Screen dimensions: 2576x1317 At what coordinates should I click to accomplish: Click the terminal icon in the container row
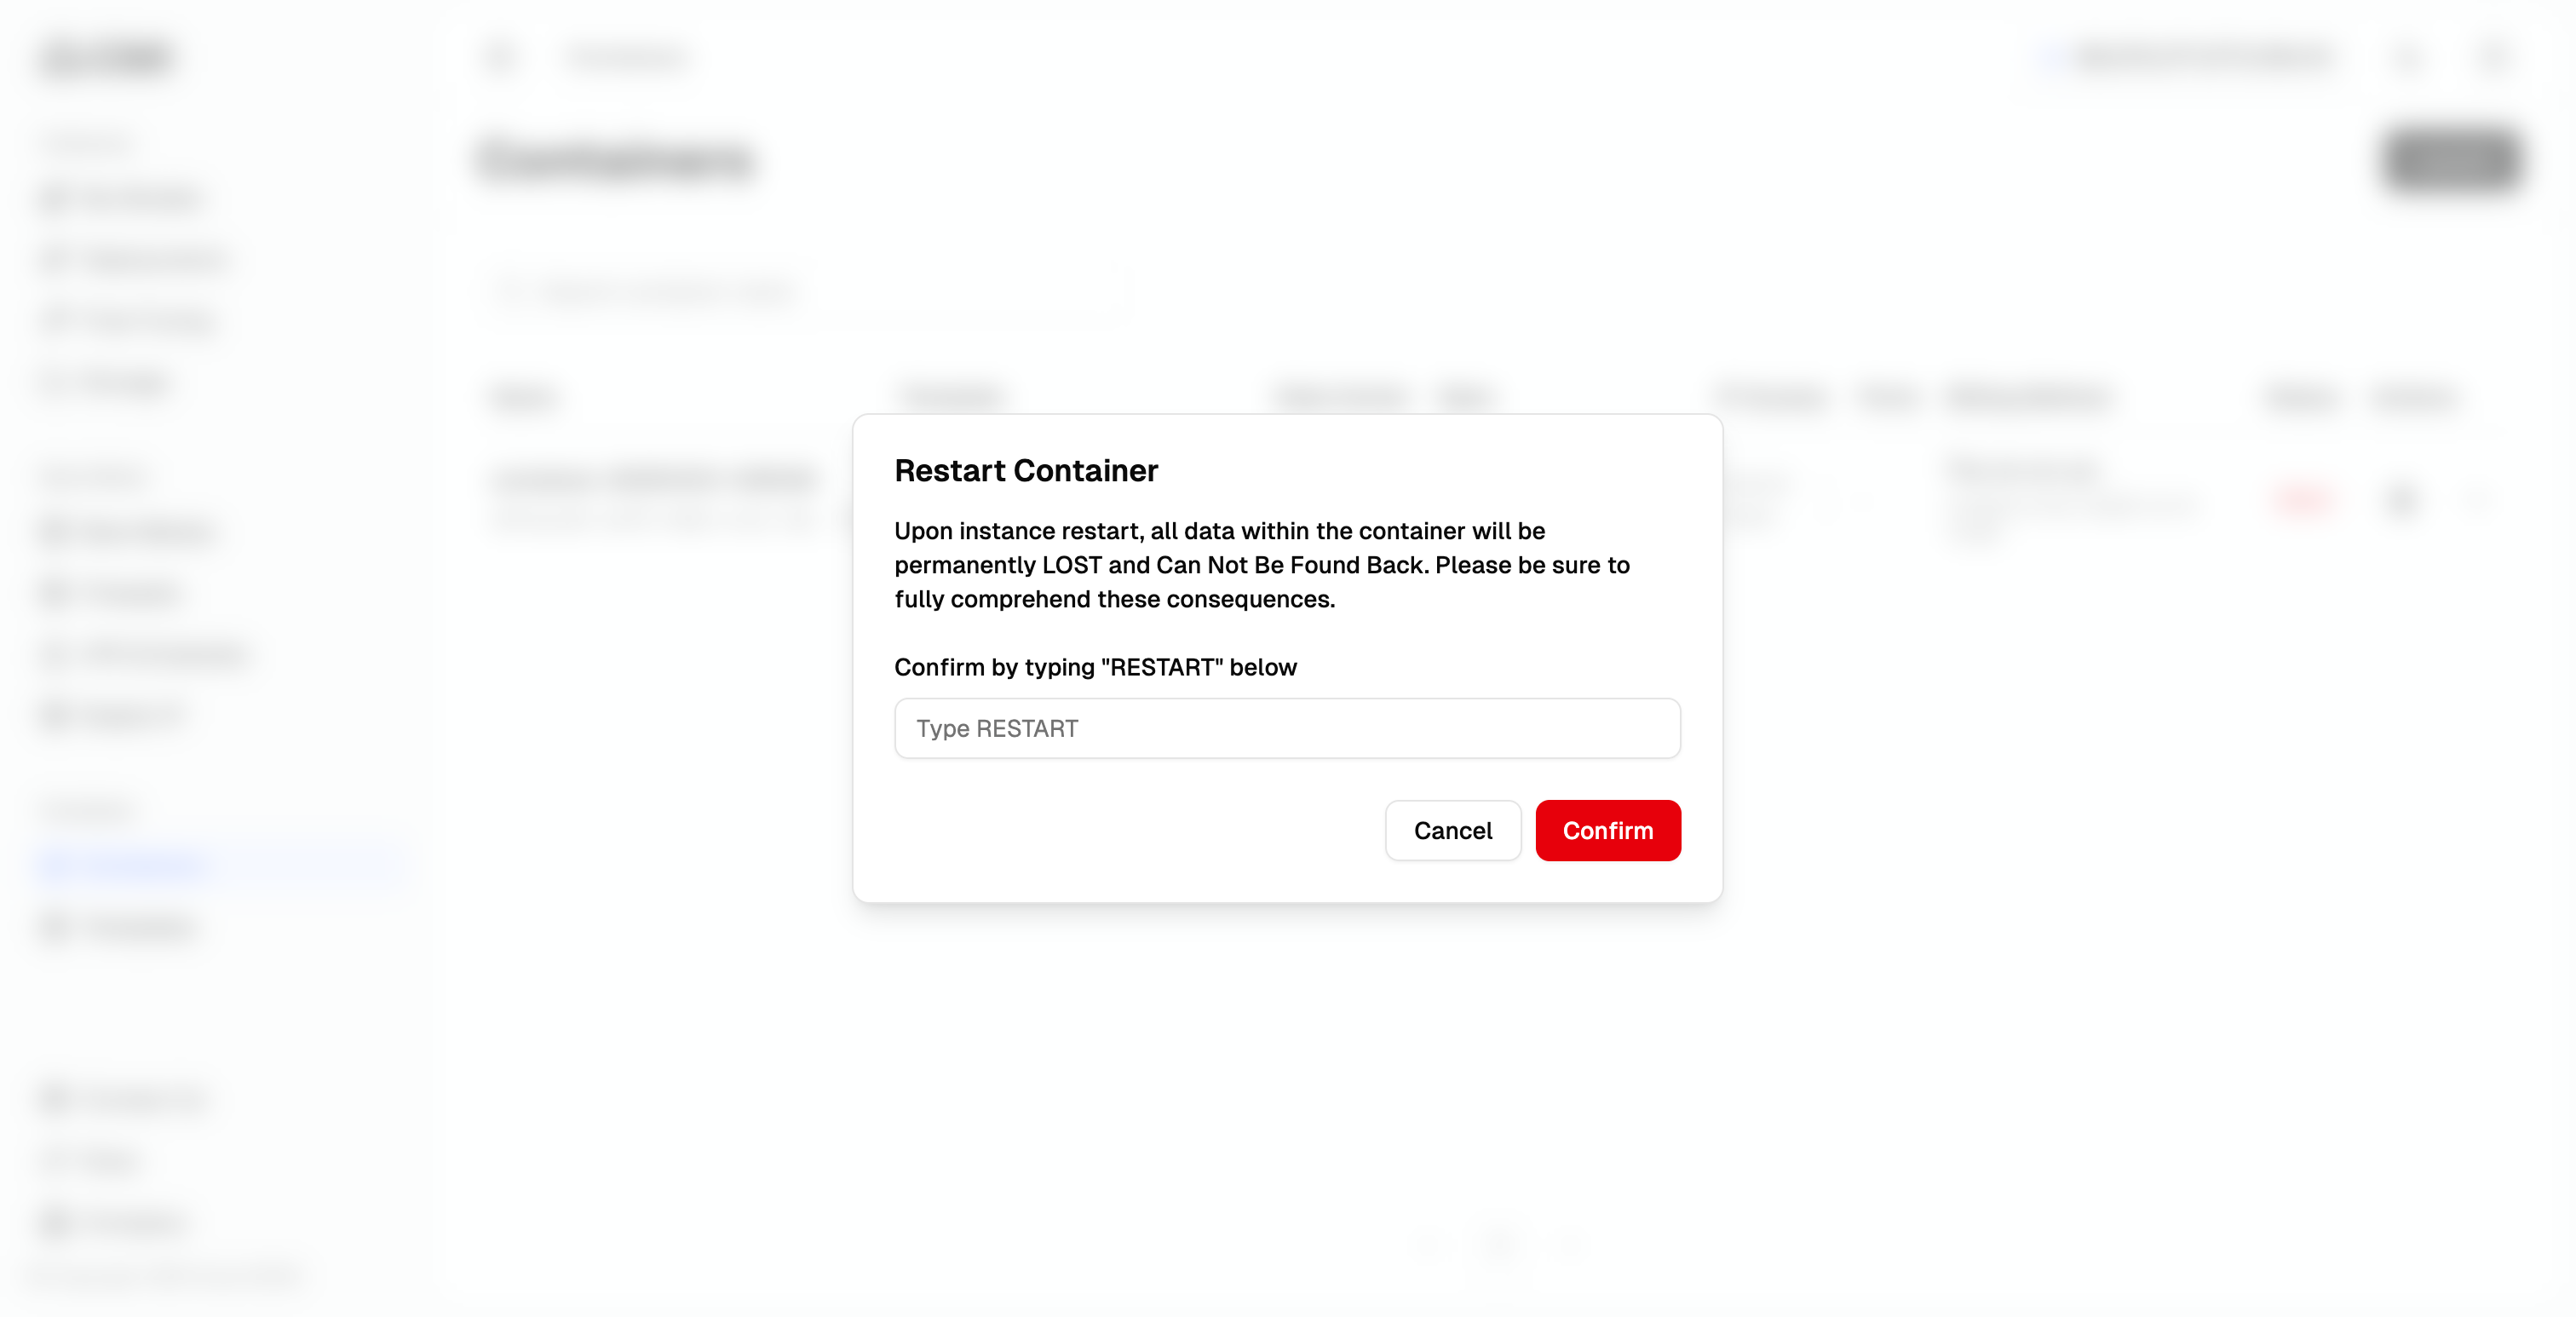pos(2402,500)
